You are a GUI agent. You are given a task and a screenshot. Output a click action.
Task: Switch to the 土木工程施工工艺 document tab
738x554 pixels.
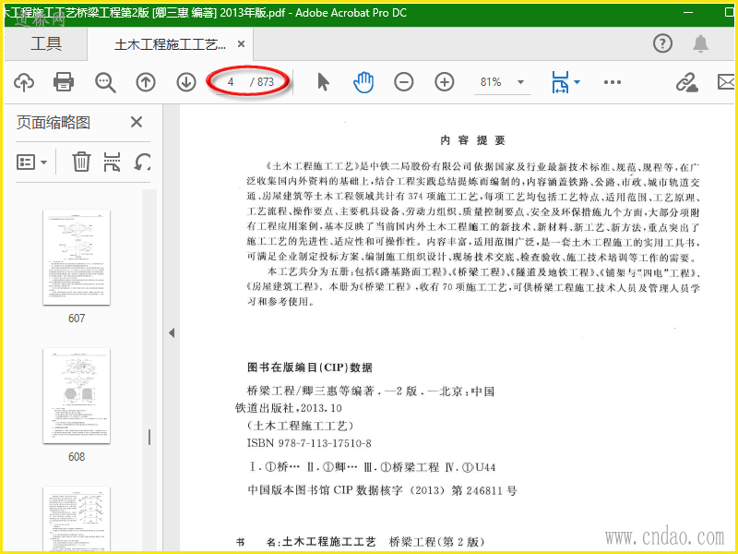(x=170, y=44)
